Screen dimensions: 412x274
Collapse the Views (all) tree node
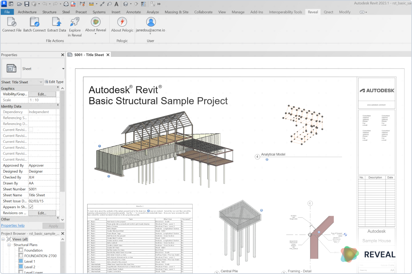click(3, 239)
